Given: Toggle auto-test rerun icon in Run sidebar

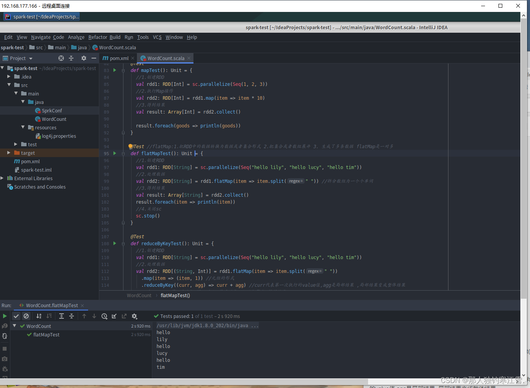Looking at the screenshot, I should pyautogui.click(x=5, y=336).
